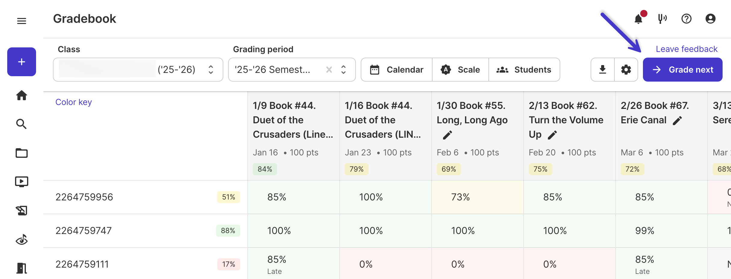Open the search icon in sidebar
This screenshot has height=279, width=731.
(22, 124)
